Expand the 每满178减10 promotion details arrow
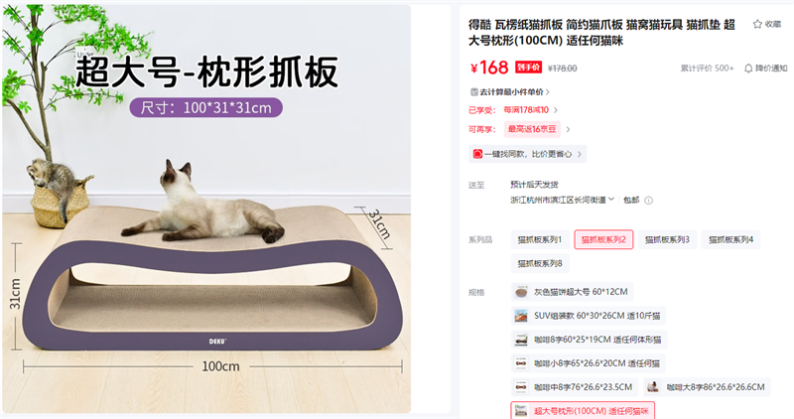Screen dimensions: 794x419 (556, 110)
